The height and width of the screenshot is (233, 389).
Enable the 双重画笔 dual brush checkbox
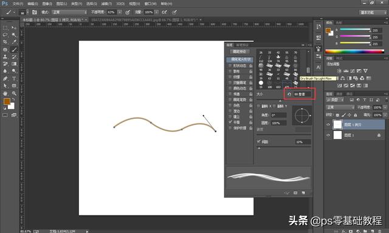coord(230,83)
